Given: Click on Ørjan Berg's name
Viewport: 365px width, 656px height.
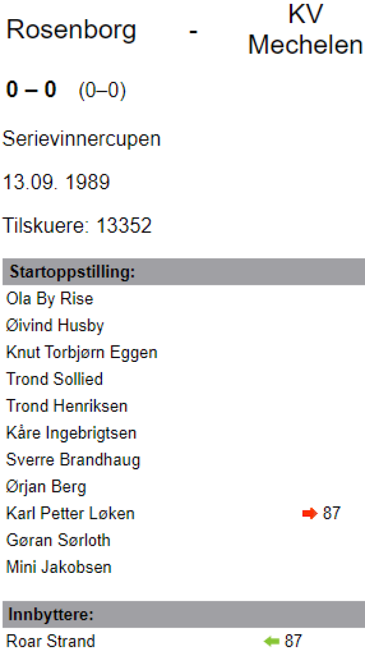Looking at the screenshot, I should 46,487.
